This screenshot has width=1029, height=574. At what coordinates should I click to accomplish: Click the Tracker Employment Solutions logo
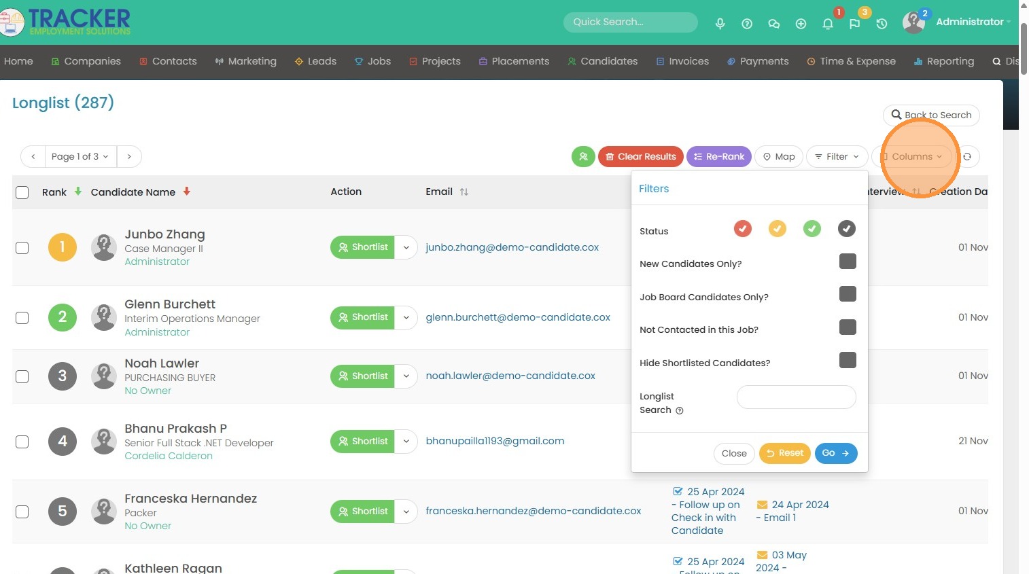[66, 22]
